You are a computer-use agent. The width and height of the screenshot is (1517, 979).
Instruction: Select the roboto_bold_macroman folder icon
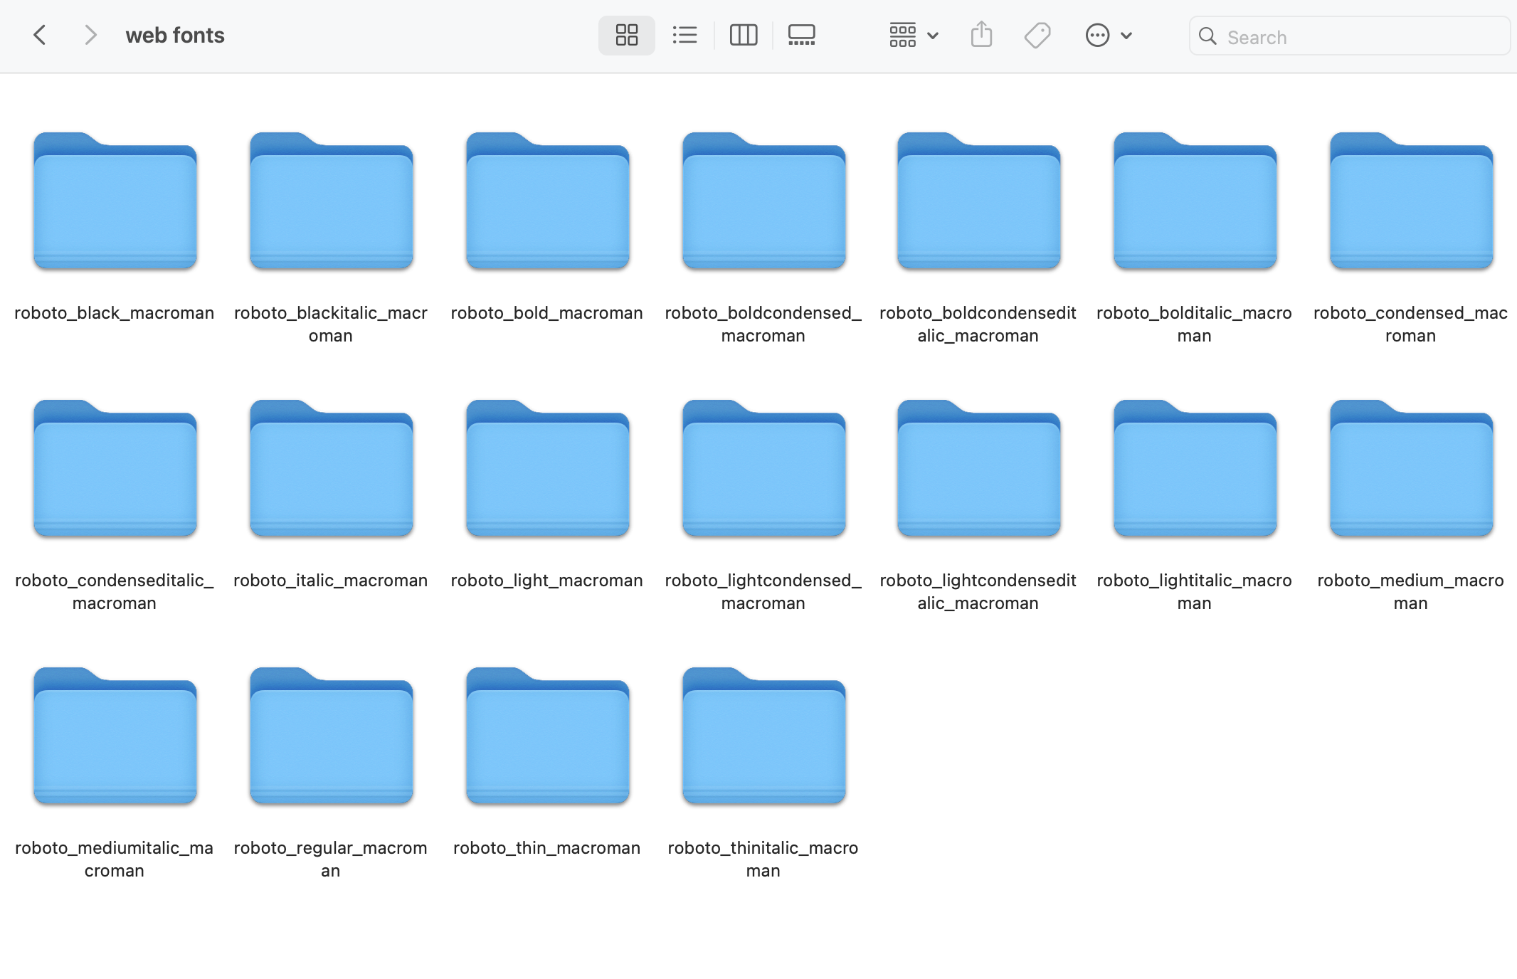click(x=547, y=201)
